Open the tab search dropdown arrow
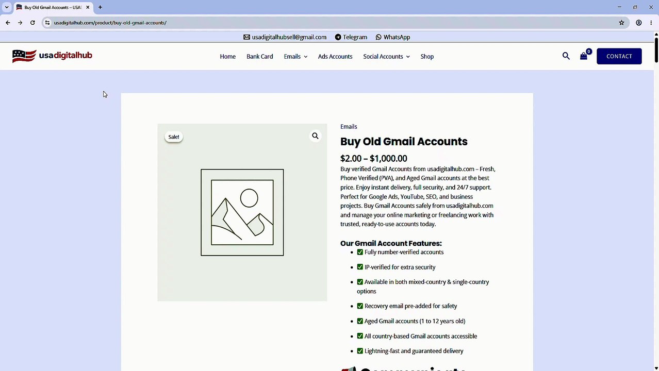 (7, 7)
